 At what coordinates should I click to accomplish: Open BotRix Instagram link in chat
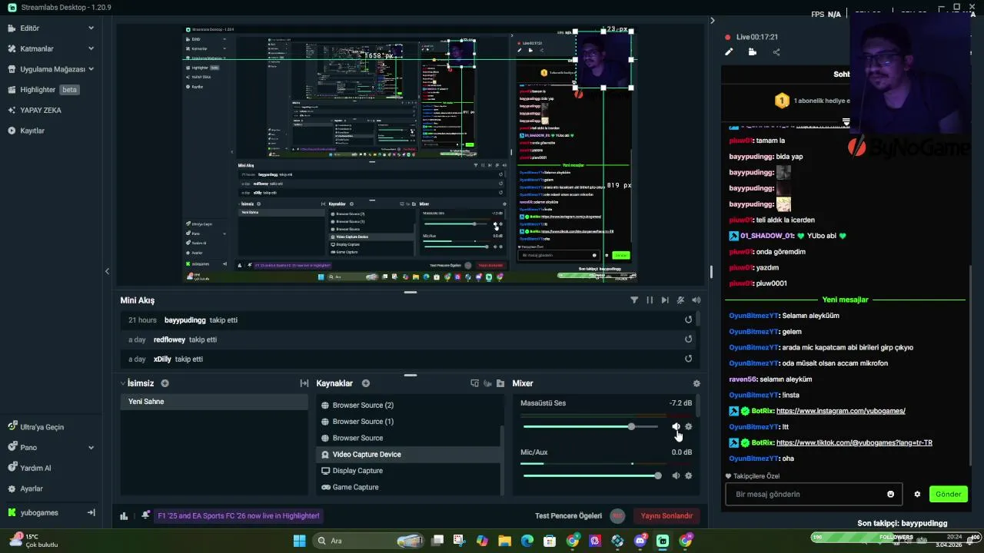(x=840, y=411)
